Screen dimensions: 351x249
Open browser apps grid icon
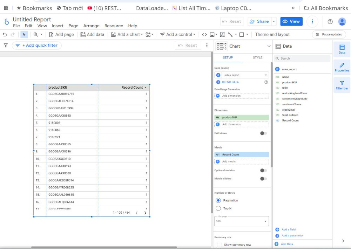click(6, 8)
